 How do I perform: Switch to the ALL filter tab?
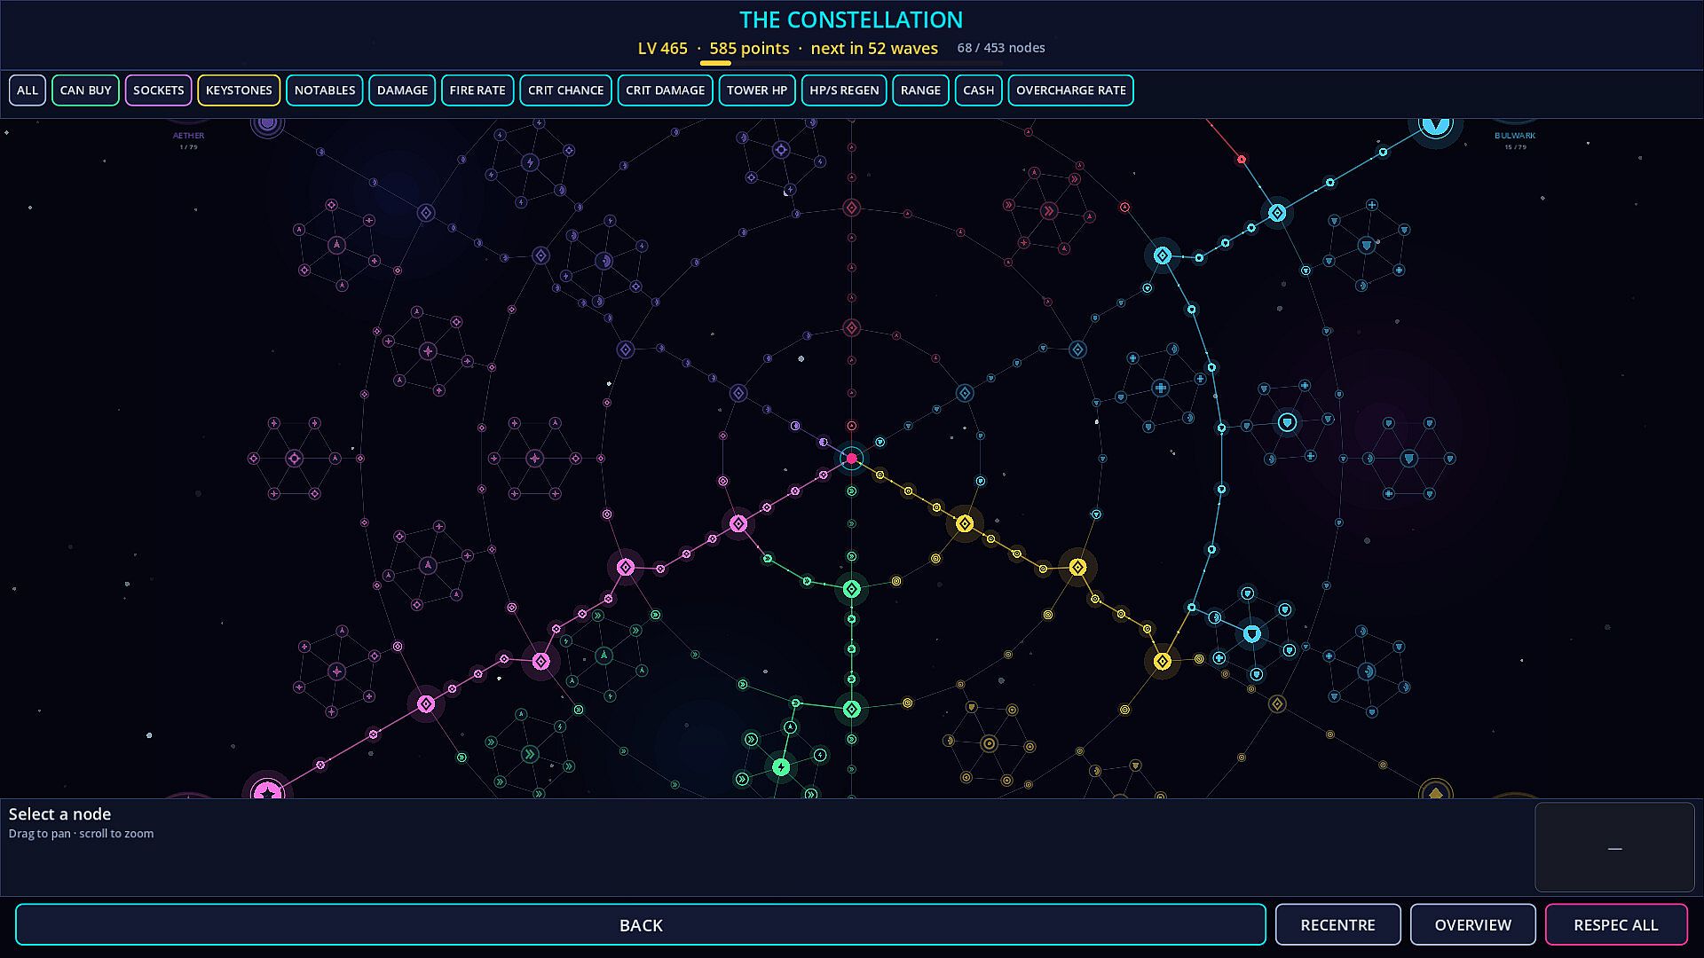28,90
